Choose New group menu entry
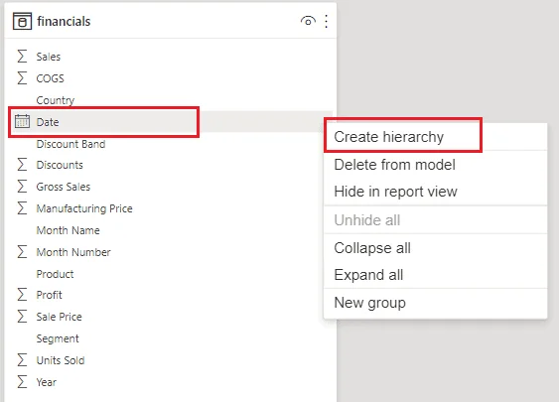 point(369,303)
